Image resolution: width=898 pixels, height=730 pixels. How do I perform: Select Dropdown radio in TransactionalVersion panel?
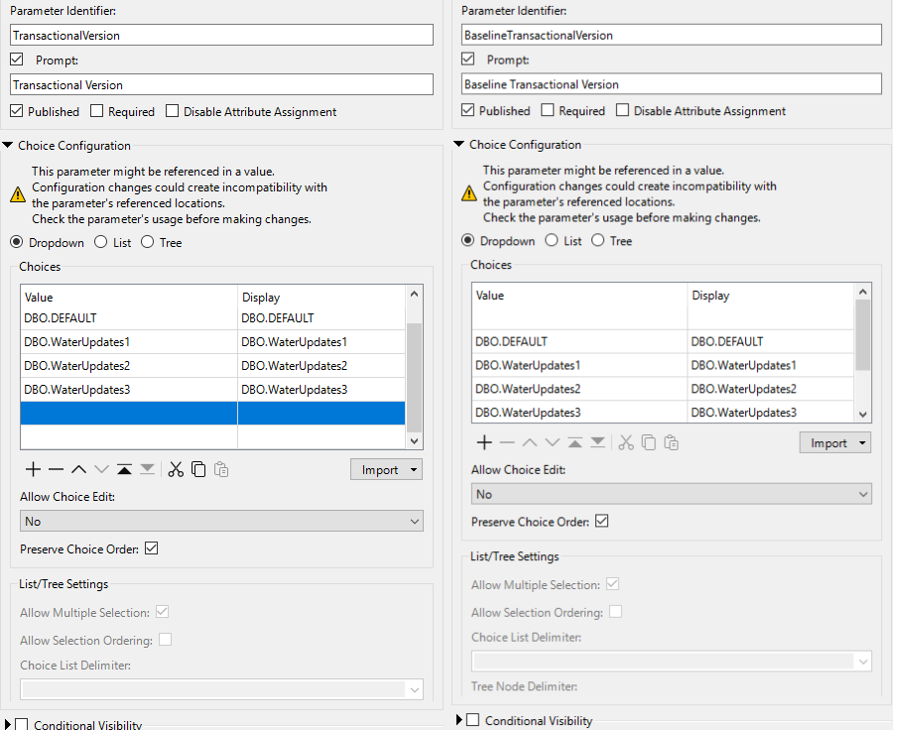point(17,242)
